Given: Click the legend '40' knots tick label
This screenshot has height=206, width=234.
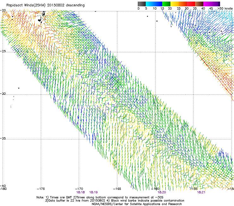Looking at the screenshot, I should point(203,9).
